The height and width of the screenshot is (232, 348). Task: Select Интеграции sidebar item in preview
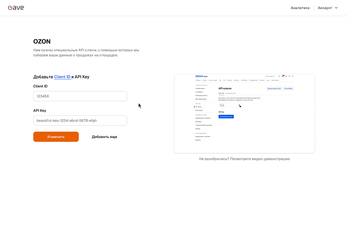click(x=199, y=110)
